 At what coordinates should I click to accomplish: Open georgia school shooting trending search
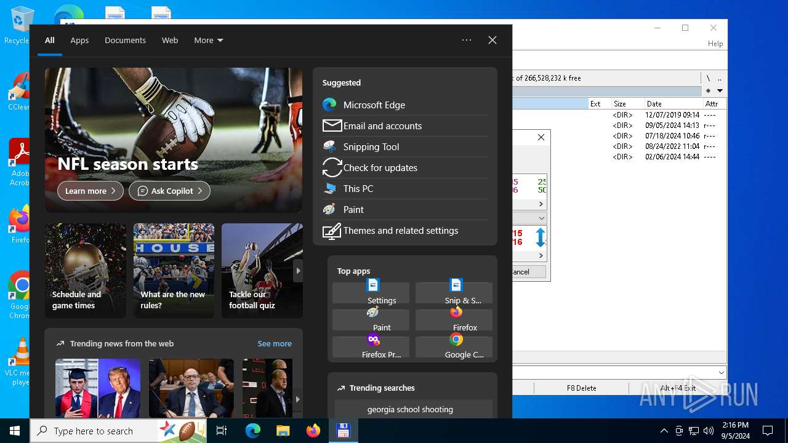(414, 409)
